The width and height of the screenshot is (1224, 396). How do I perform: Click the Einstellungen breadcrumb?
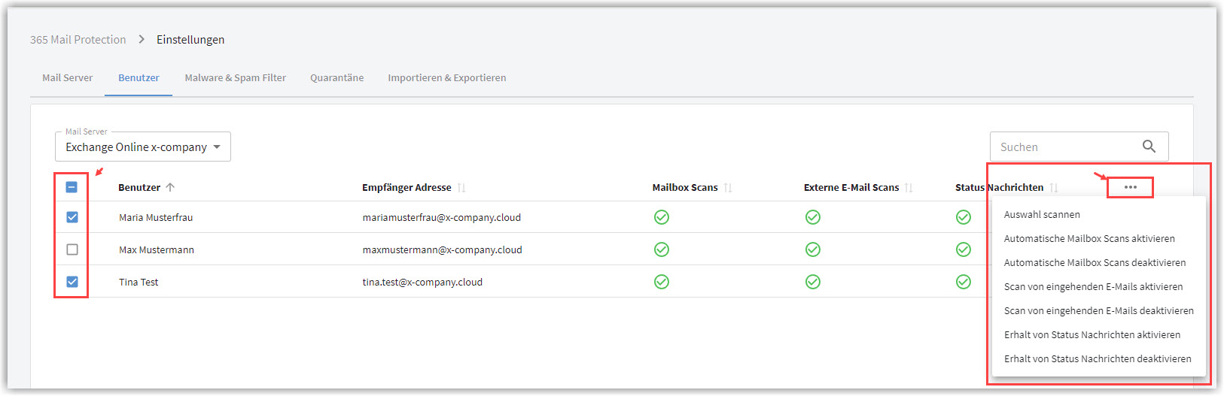coord(190,39)
